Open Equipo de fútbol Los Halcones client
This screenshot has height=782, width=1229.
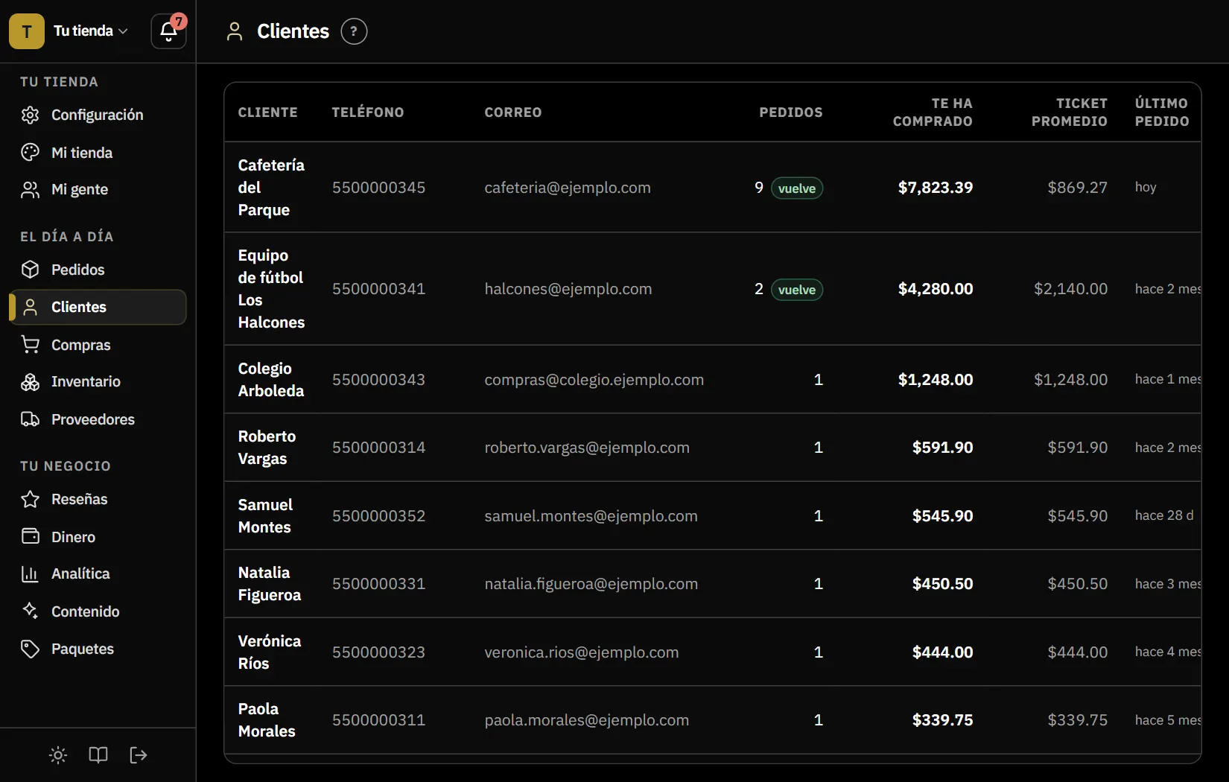712,289
